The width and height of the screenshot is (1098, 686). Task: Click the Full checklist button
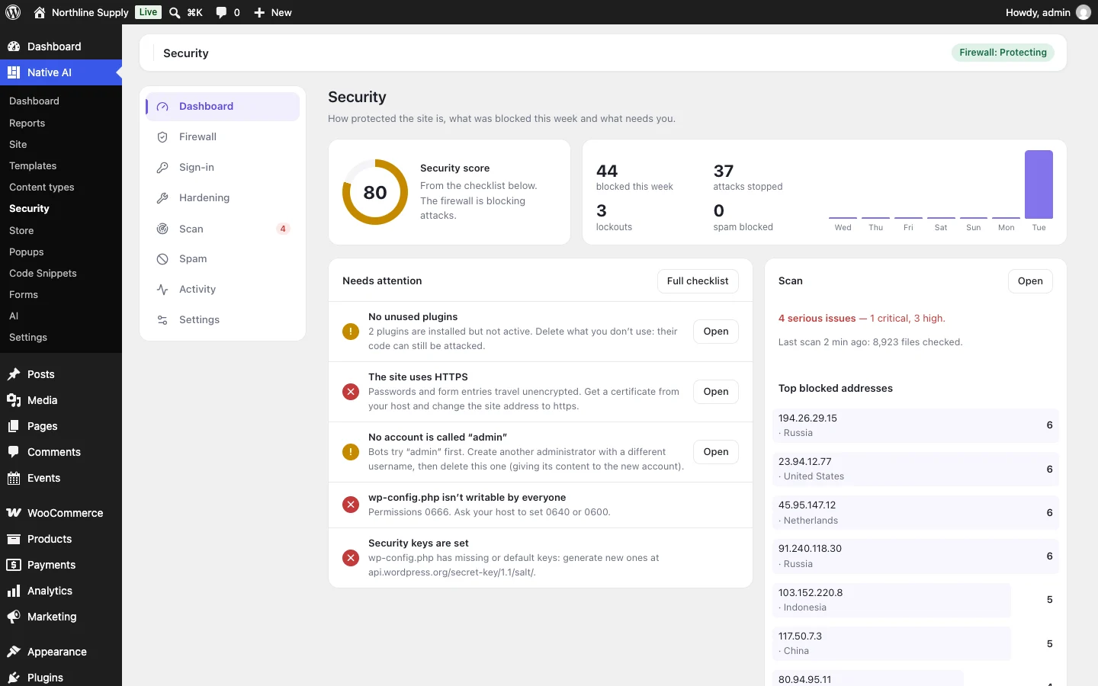tap(698, 281)
